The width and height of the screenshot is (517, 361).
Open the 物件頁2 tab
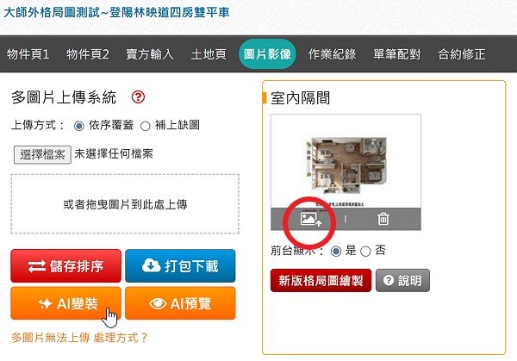[x=87, y=54]
